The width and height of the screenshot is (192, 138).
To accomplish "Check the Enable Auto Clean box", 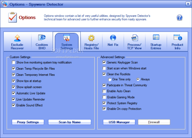I will click(104, 91).
